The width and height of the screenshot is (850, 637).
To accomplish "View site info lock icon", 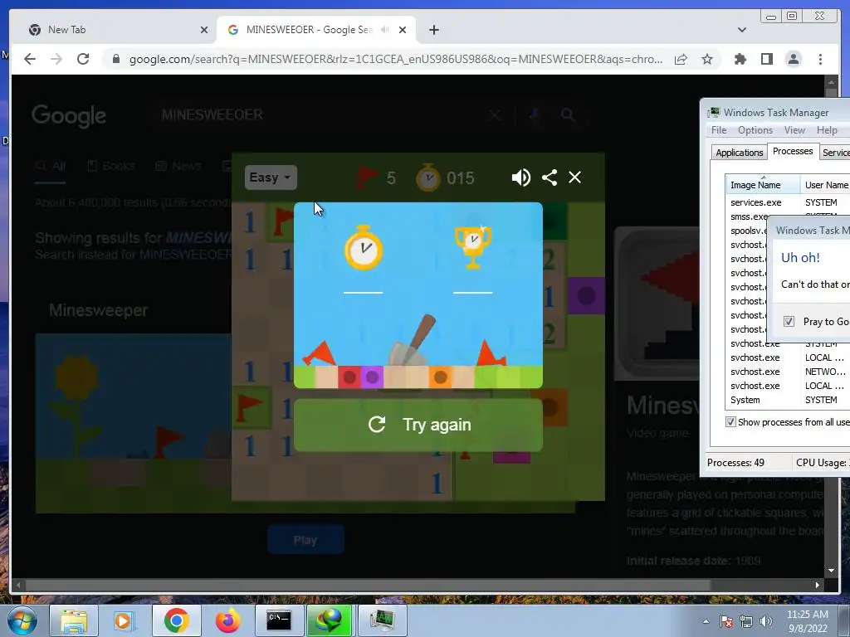I will click(115, 59).
